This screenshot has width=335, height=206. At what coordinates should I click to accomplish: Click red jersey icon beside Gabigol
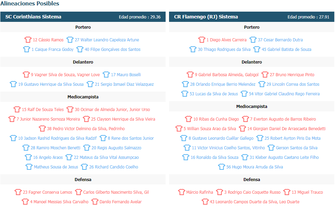tap(190, 74)
